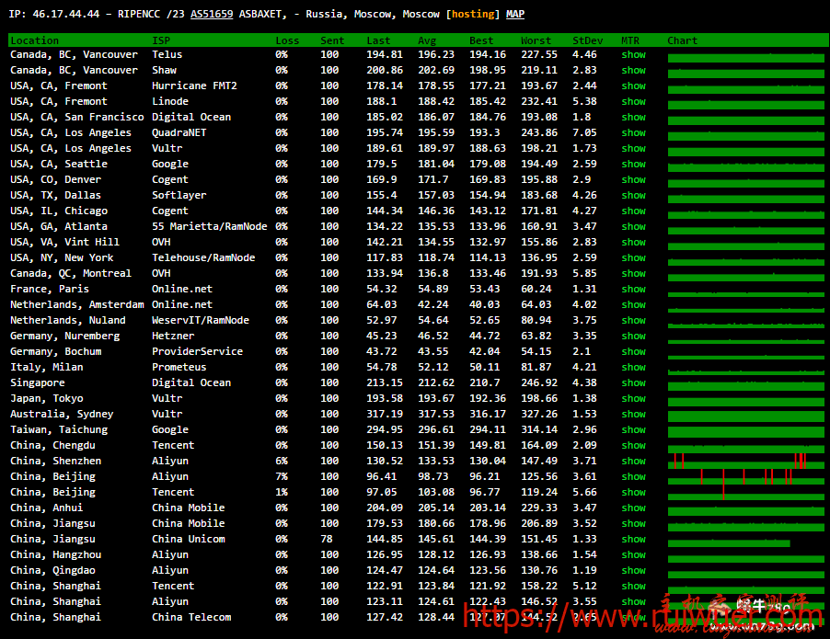830x639 pixels.
Task: Show MTR for Germany, Nuremberg Hetzner
Action: pyautogui.click(x=633, y=337)
